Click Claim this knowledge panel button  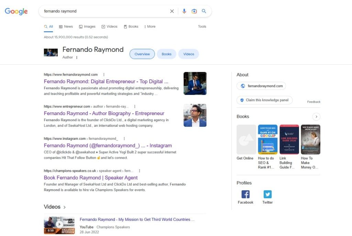point(264,100)
